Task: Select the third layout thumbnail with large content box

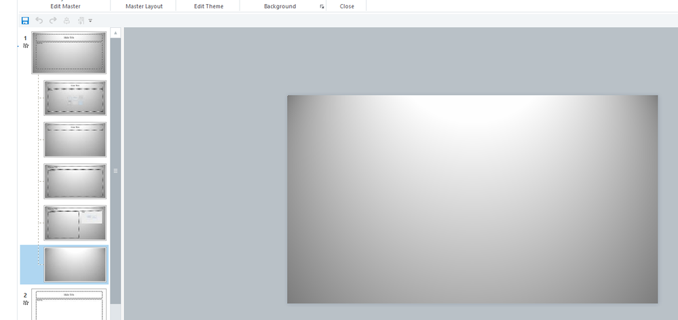Action: click(75, 181)
